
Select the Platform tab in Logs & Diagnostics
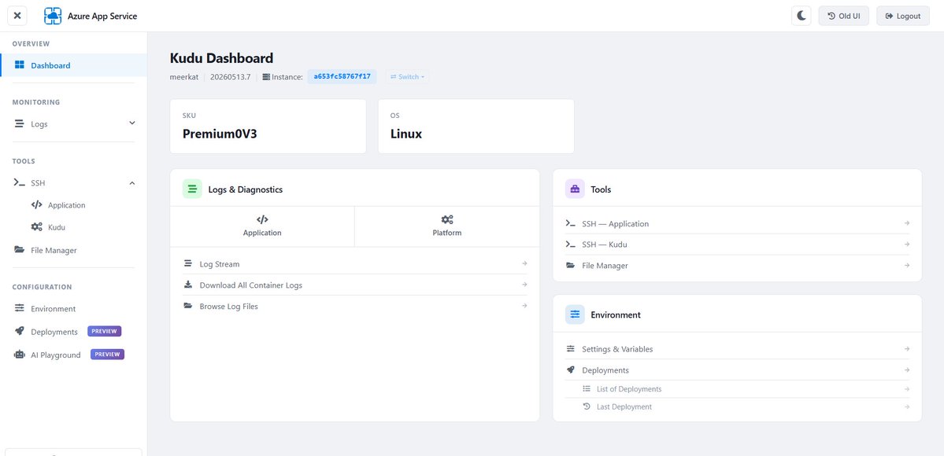click(x=446, y=226)
